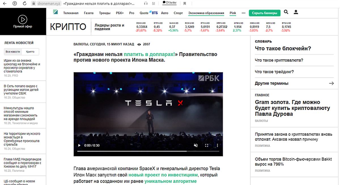Open the платить в долларах headline link

[149, 54]
